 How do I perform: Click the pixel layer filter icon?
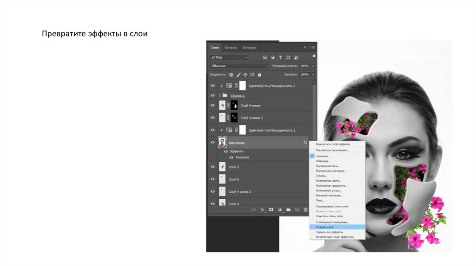click(x=265, y=57)
